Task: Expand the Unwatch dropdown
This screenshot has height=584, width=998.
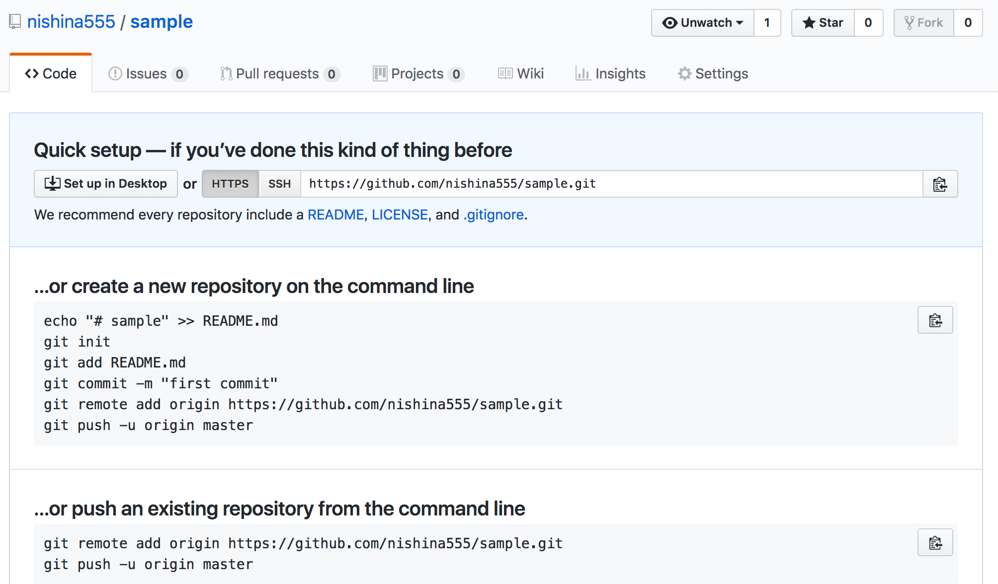Action: point(703,23)
